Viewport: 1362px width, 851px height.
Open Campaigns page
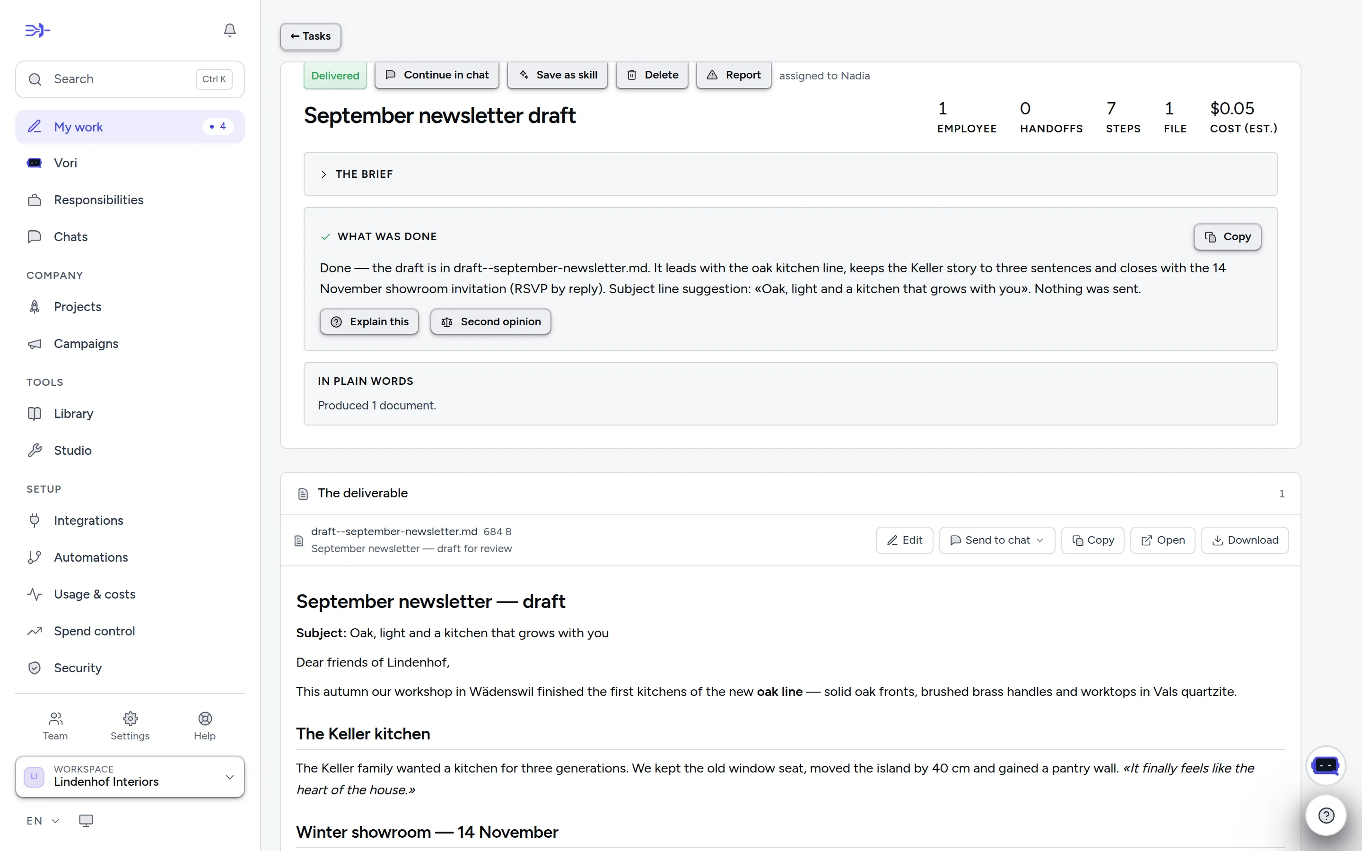[130, 343]
